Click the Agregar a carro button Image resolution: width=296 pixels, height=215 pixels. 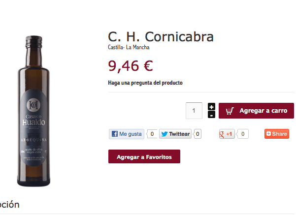pyautogui.click(x=256, y=111)
